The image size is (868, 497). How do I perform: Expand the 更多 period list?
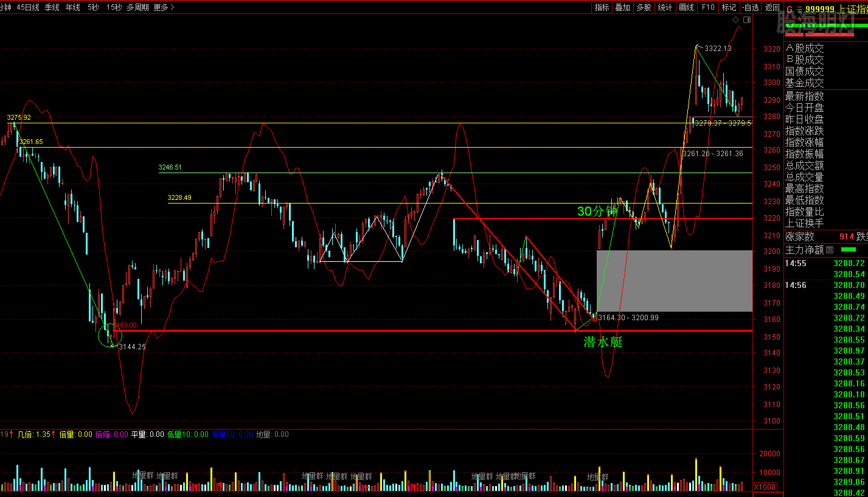(164, 7)
